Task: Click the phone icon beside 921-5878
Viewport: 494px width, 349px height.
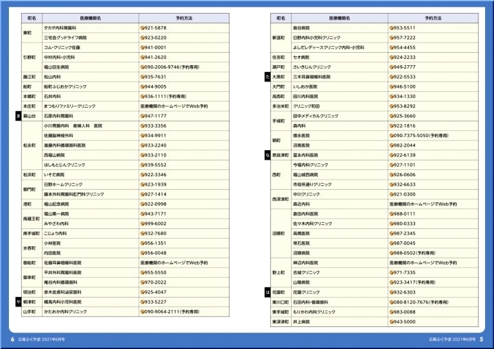Action: (143, 28)
